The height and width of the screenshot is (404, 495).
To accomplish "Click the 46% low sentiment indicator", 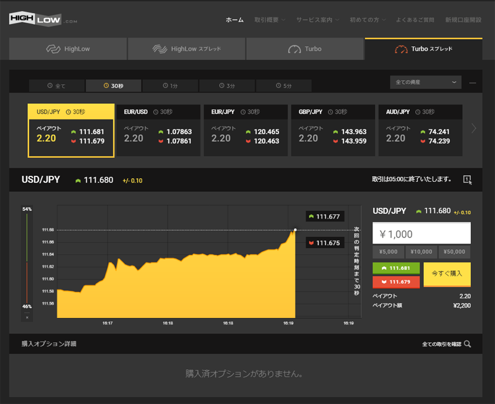I will pyautogui.click(x=27, y=306).
